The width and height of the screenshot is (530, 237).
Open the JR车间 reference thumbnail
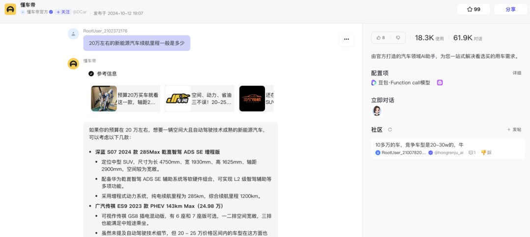pos(178,99)
